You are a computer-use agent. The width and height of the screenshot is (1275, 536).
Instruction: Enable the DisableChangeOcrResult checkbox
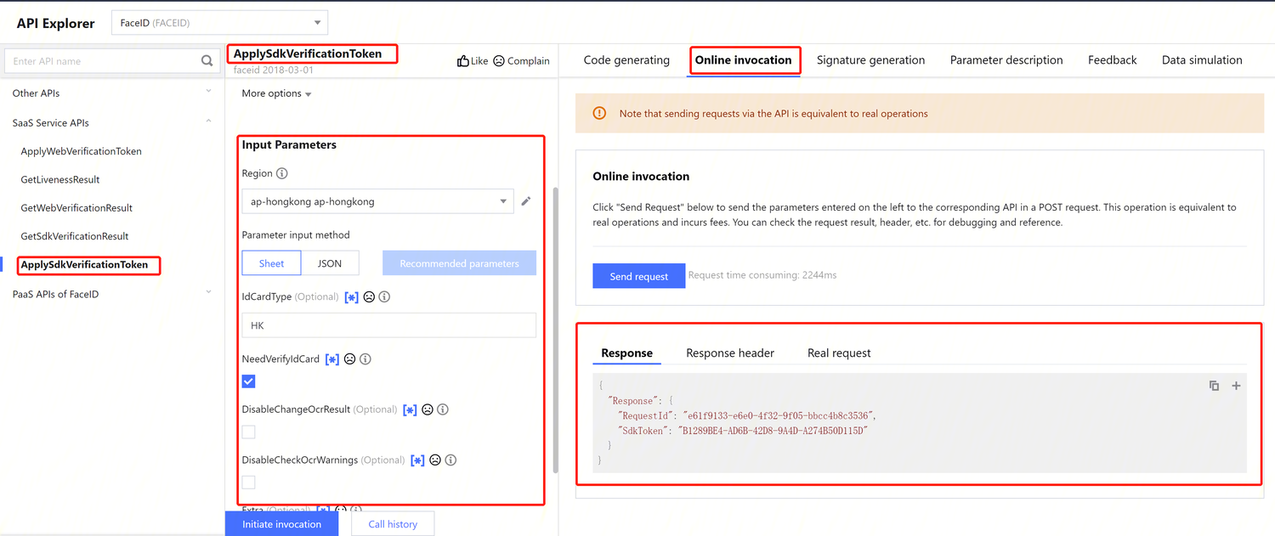248,432
